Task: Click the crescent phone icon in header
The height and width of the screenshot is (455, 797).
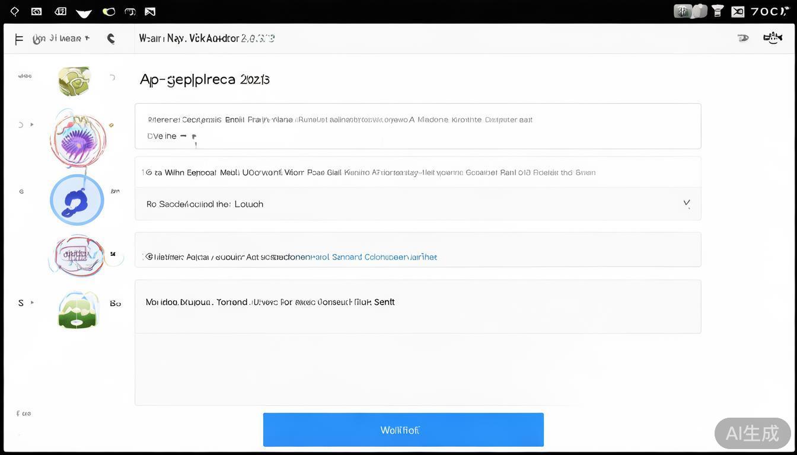Action: (x=111, y=39)
